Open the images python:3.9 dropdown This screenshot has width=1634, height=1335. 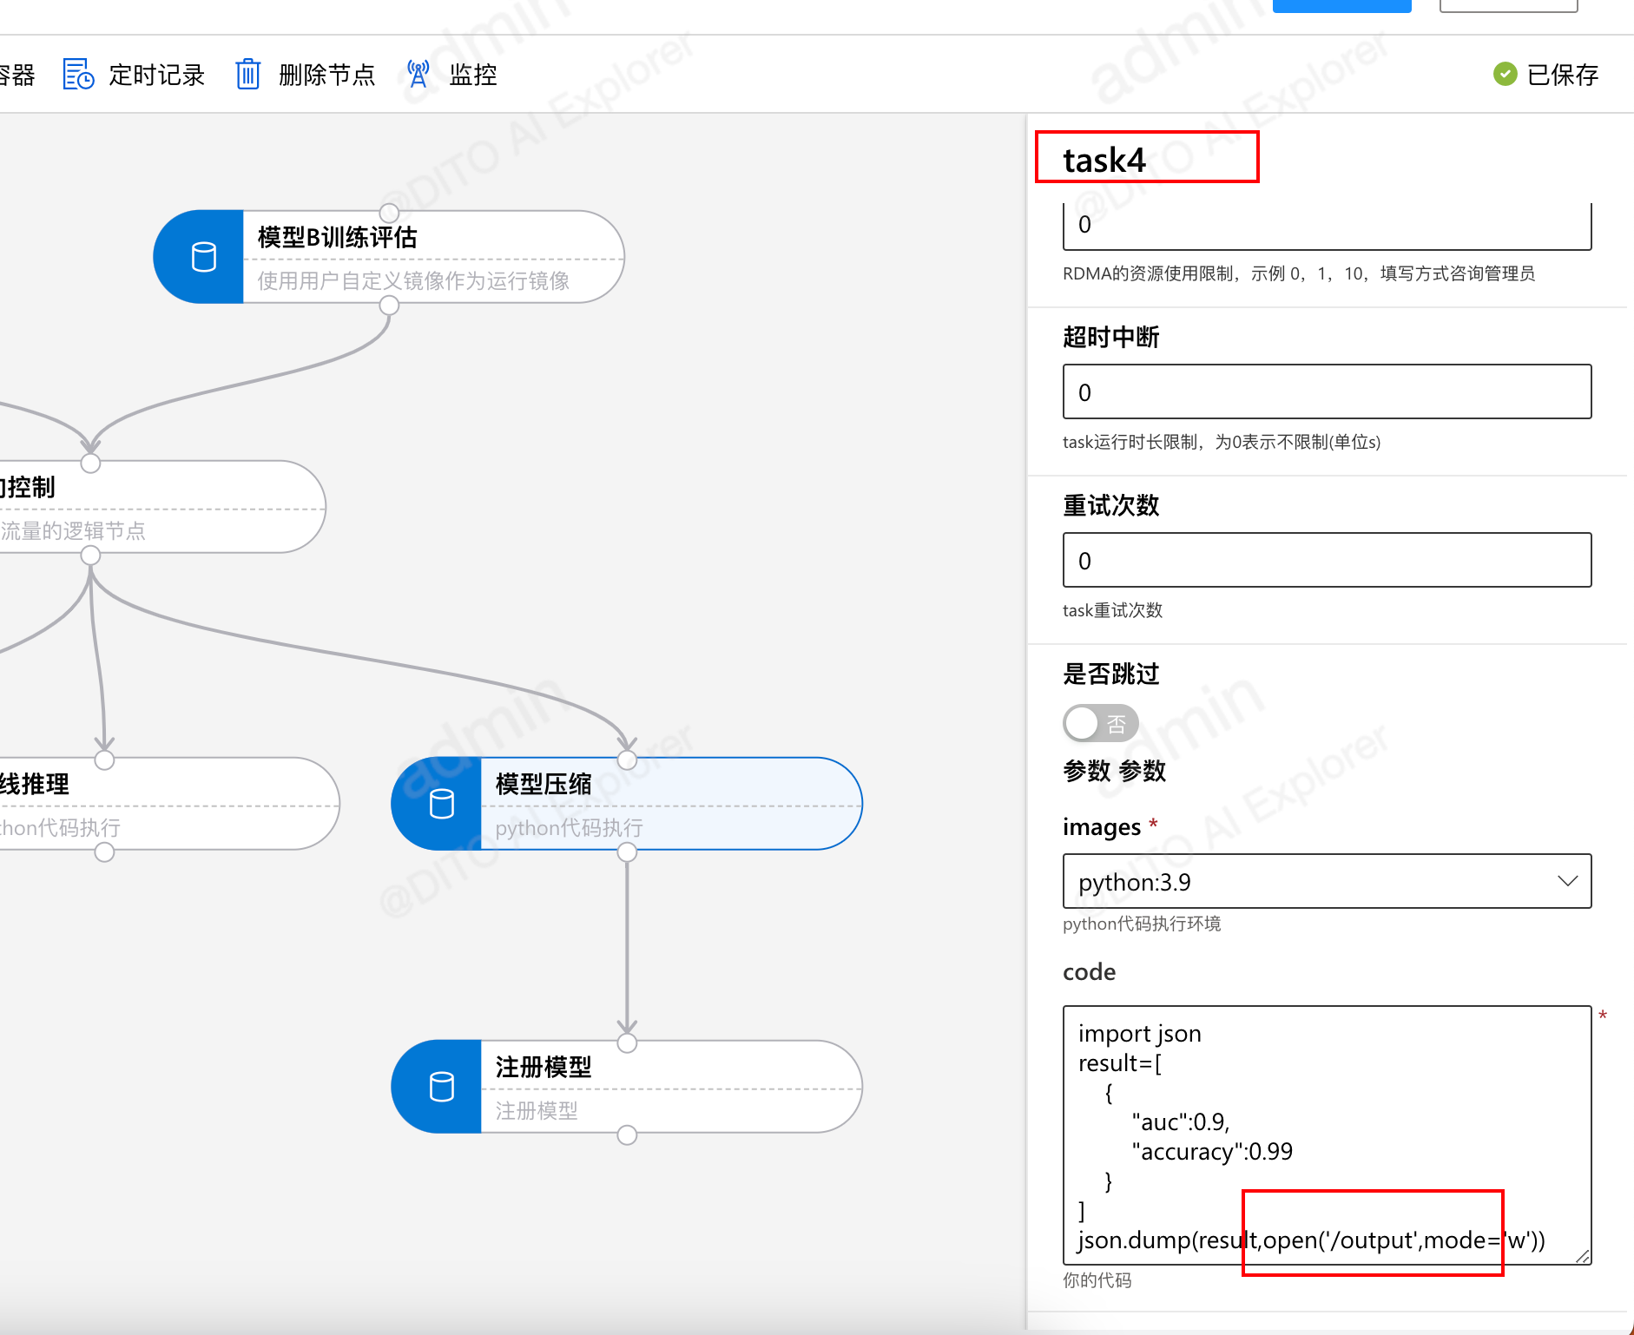point(1327,881)
